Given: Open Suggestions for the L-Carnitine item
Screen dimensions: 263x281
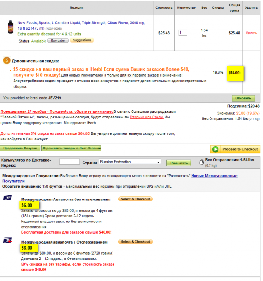Looking at the screenshot, I should [82, 40].
